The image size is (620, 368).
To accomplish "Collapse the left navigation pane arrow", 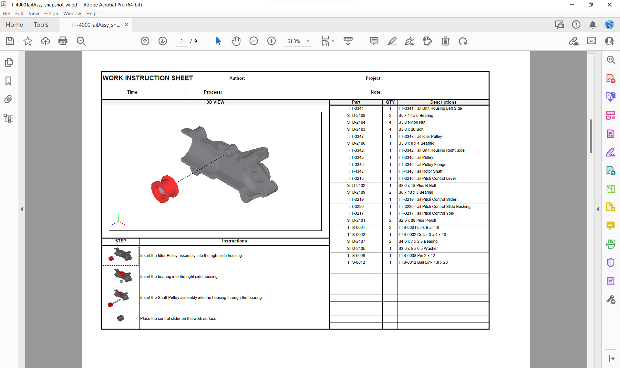I will coord(22,209).
